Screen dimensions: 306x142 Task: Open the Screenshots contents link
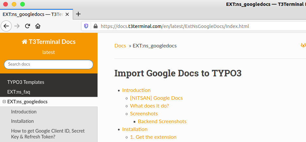coord(144,113)
